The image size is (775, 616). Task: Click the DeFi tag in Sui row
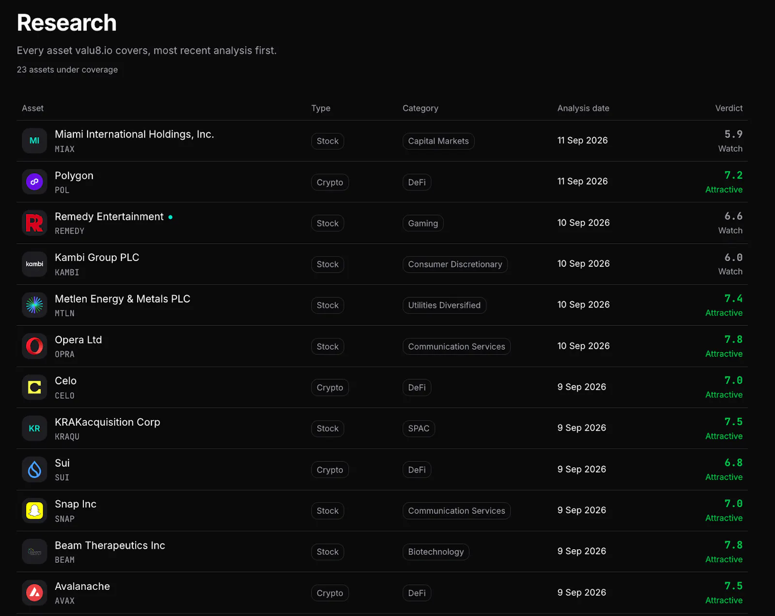[417, 470]
